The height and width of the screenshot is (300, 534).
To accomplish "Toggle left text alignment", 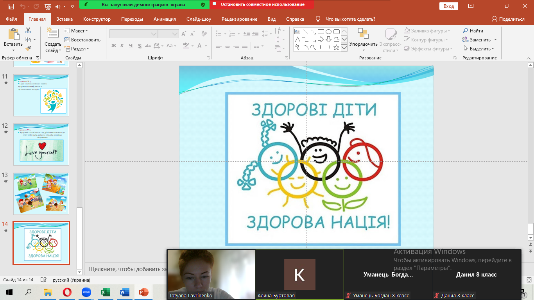I will click(x=219, y=46).
